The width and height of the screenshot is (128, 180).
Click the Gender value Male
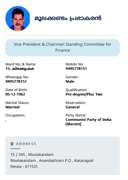point(70,81)
